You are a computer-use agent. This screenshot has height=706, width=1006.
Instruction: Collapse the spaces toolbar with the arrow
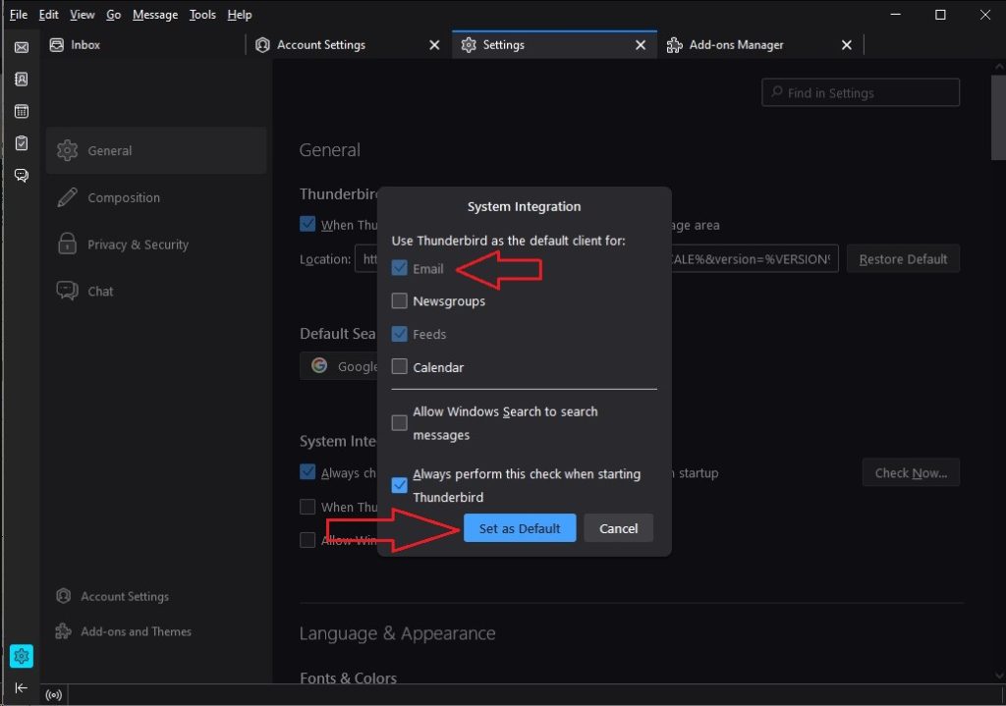click(21, 688)
